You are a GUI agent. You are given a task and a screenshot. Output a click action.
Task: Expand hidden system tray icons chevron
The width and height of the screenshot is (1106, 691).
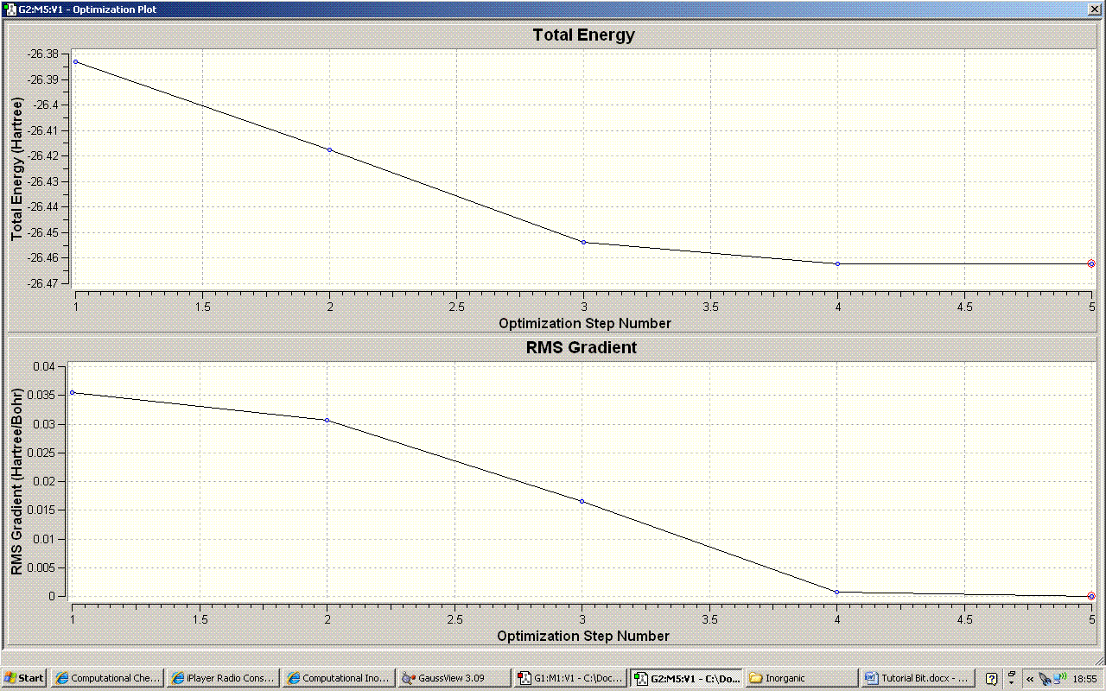pyautogui.click(x=1030, y=679)
